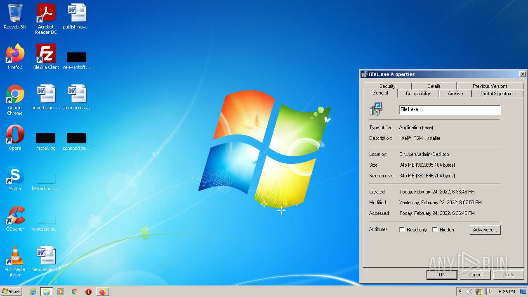Launch Chrome from the taskbar

point(75,292)
